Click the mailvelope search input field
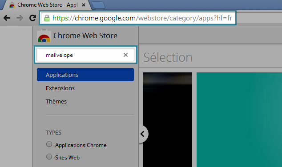 click(x=85, y=55)
